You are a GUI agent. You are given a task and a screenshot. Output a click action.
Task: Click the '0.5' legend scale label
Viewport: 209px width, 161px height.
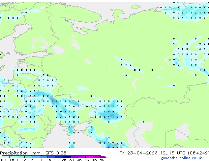click(x=11, y=160)
